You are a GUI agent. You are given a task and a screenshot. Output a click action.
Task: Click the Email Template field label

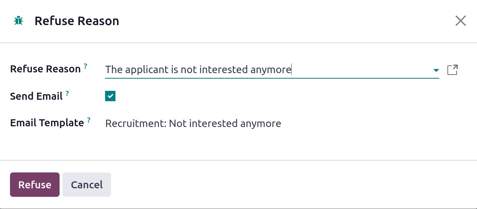tap(47, 123)
